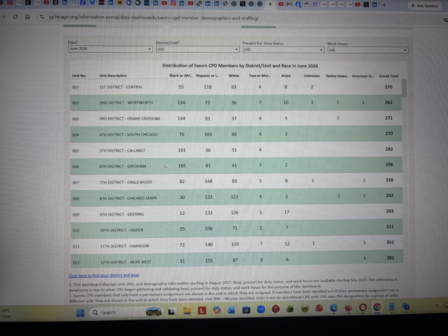Open File Explorer from the taskbar

pos(187,310)
